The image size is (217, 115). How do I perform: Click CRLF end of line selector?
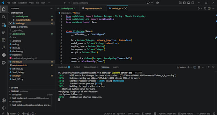pyautogui.click(x=137, y=114)
